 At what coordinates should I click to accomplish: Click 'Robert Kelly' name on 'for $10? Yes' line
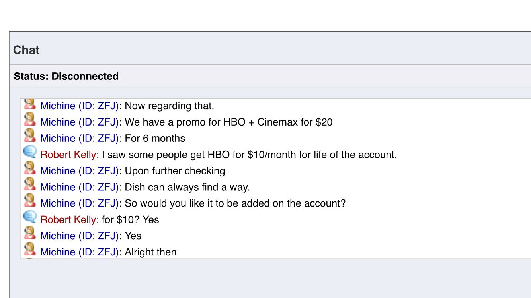coord(68,220)
